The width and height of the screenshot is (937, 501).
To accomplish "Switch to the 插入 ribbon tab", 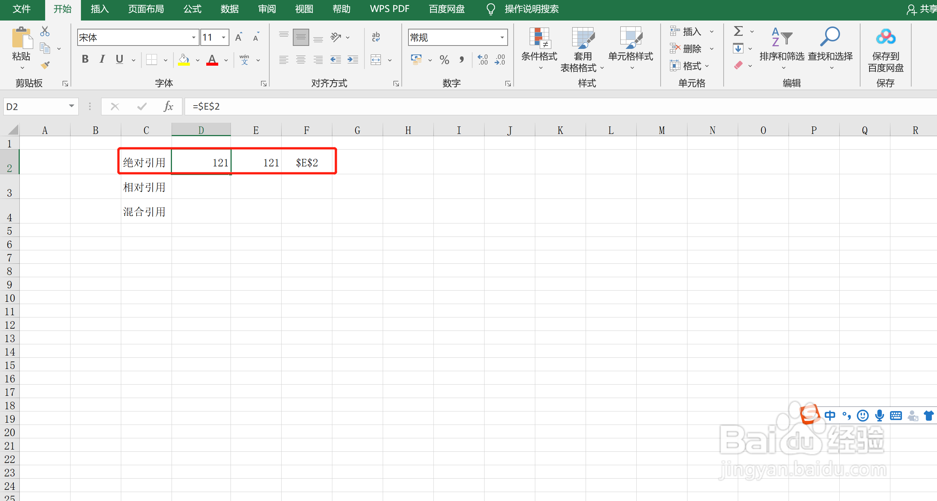I will pyautogui.click(x=100, y=9).
